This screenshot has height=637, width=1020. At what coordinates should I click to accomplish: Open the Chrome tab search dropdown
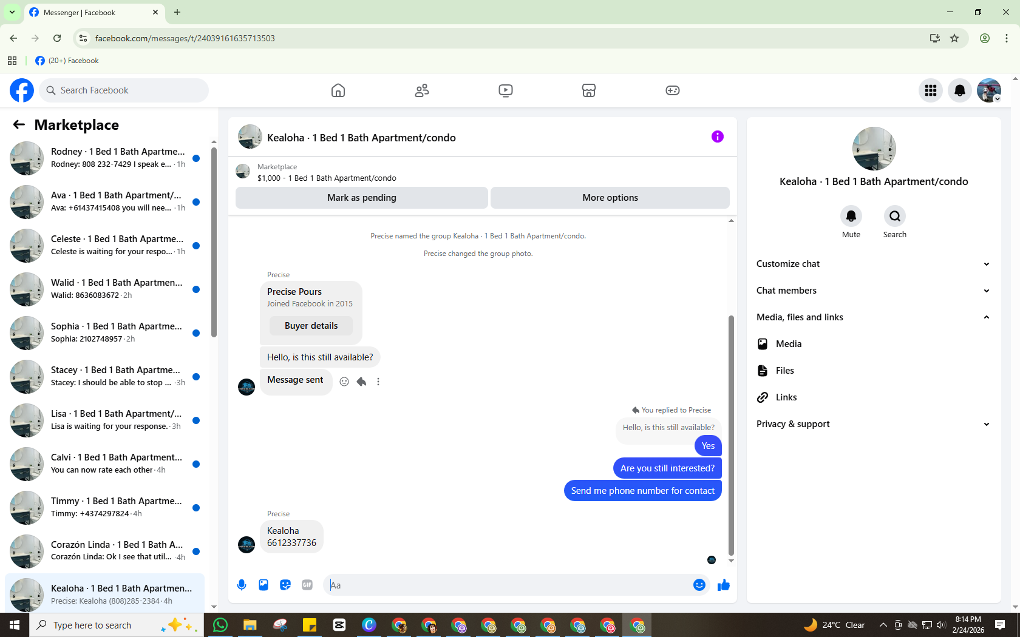tap(12, 12)
